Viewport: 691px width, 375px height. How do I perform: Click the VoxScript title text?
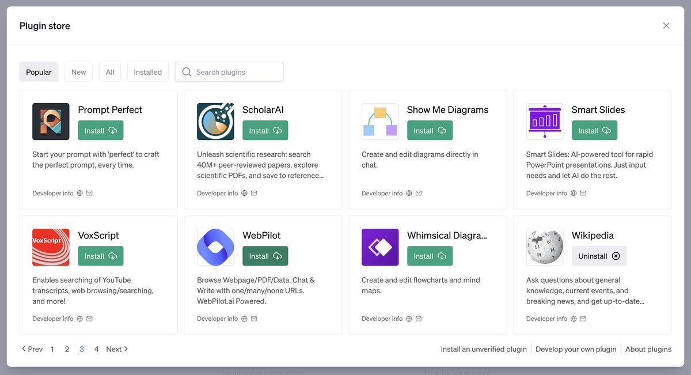click(x=98, y=236)
